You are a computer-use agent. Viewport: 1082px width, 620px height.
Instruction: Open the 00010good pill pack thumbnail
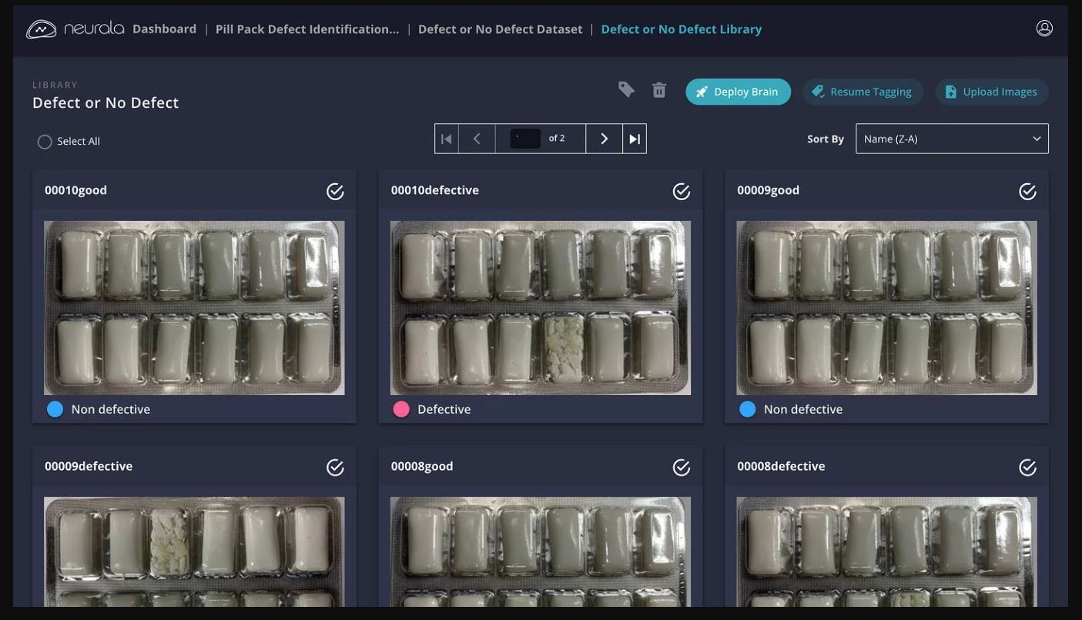click(x=194, y=308)
